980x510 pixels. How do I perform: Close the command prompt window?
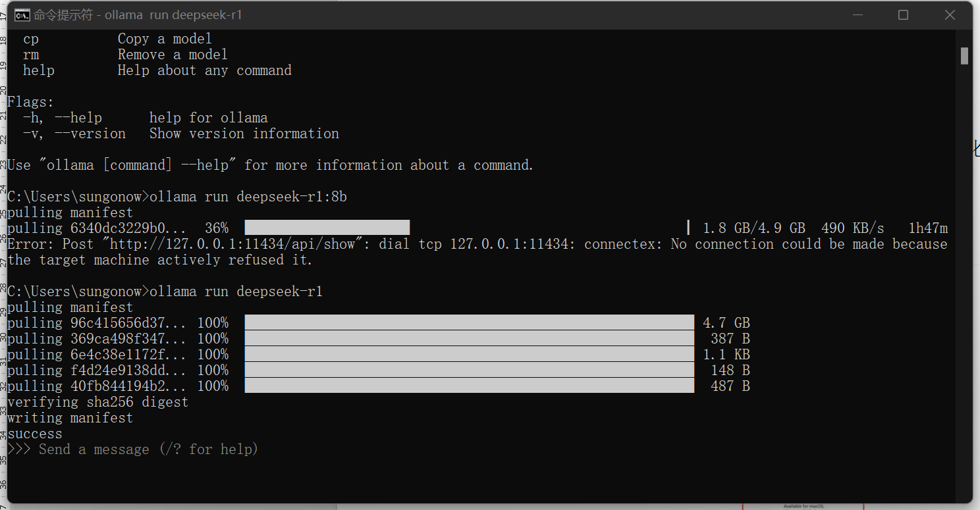(949, 14)
